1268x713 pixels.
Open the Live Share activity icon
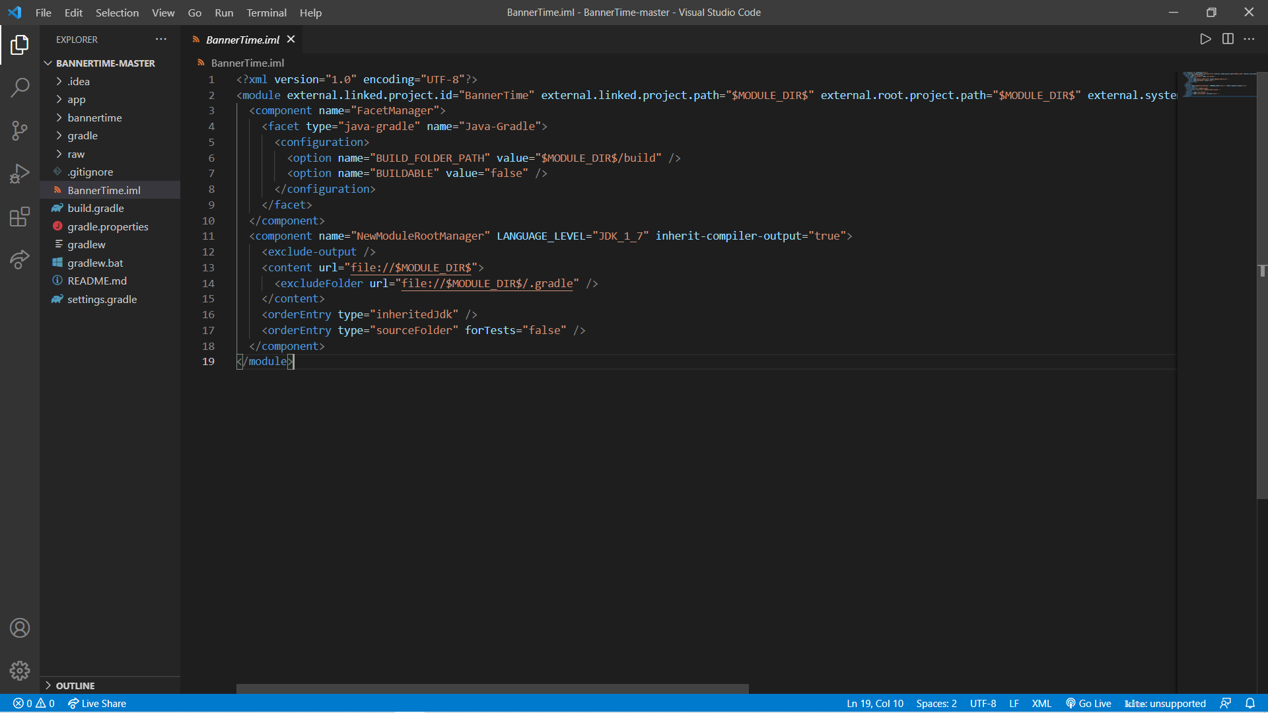[x=20, y=259]
